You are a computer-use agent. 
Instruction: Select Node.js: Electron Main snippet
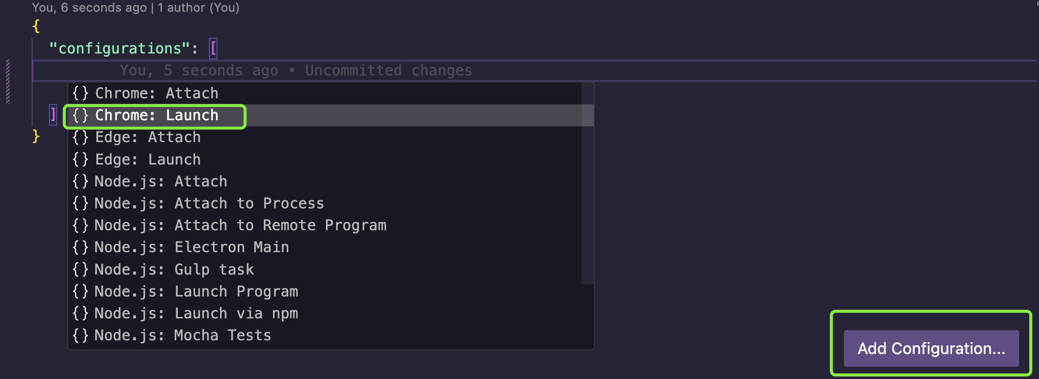pyautogui.click(x=191, y=248)
